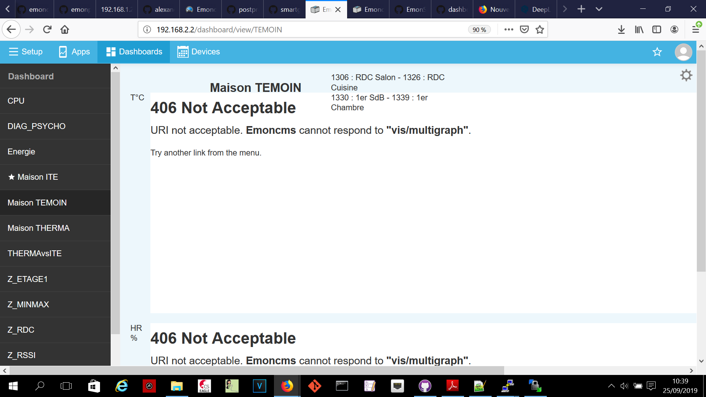Open the Energie dashboard
This screenshot has width=706, height=397.
(21, 151)
